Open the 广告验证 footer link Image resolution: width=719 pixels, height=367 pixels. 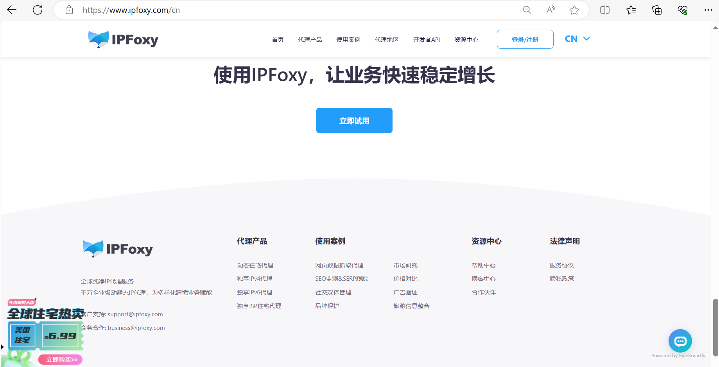tap(405, 292)
